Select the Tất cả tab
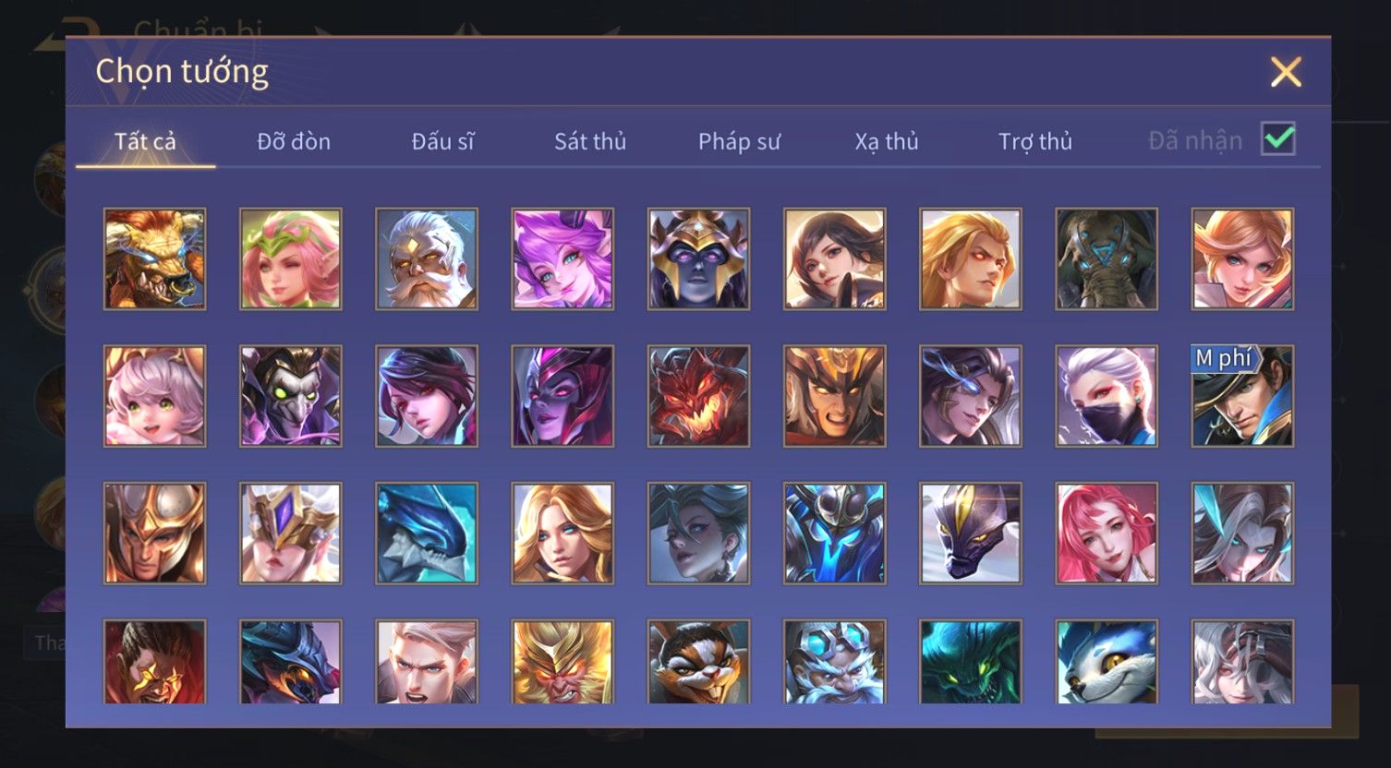The width and height of the screenshot is (1391, 768). pyautogui.click(x=145, y=141)
